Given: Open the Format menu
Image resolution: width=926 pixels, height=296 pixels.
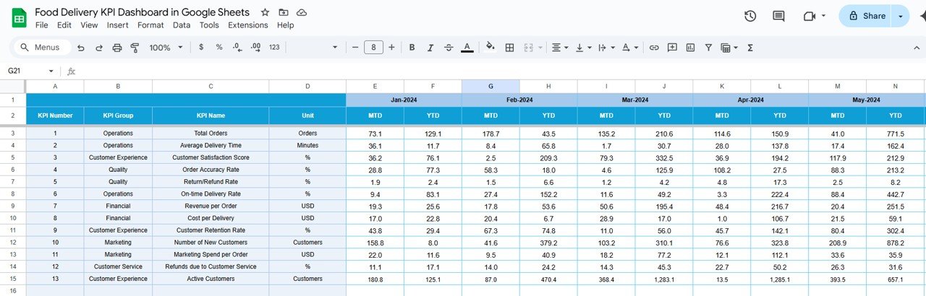Looking at the screenshot, I should 150,25.
